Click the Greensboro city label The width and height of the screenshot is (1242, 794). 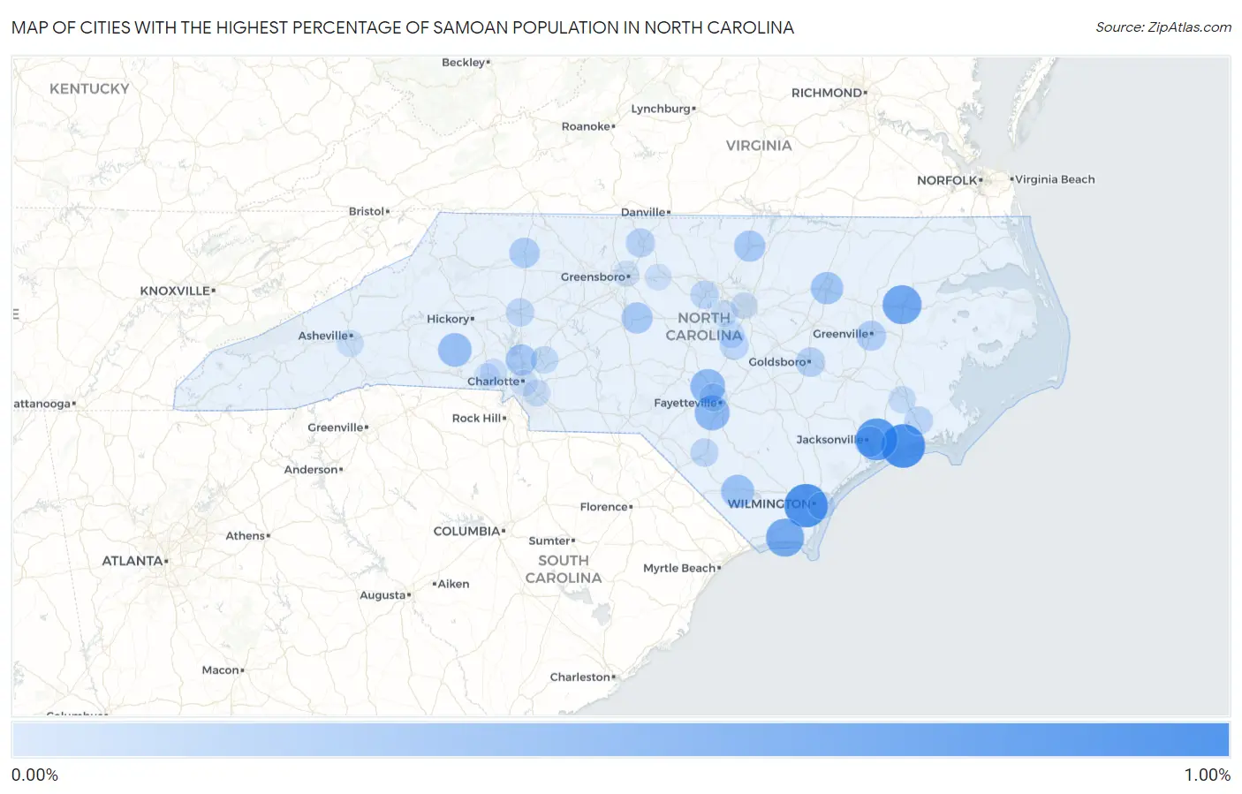click(x=594, y=276)
